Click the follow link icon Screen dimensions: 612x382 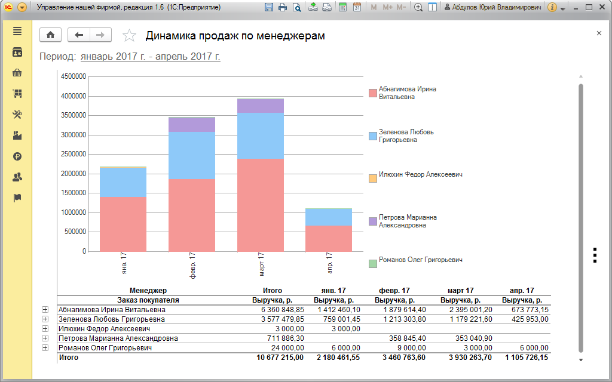(327, 7)
